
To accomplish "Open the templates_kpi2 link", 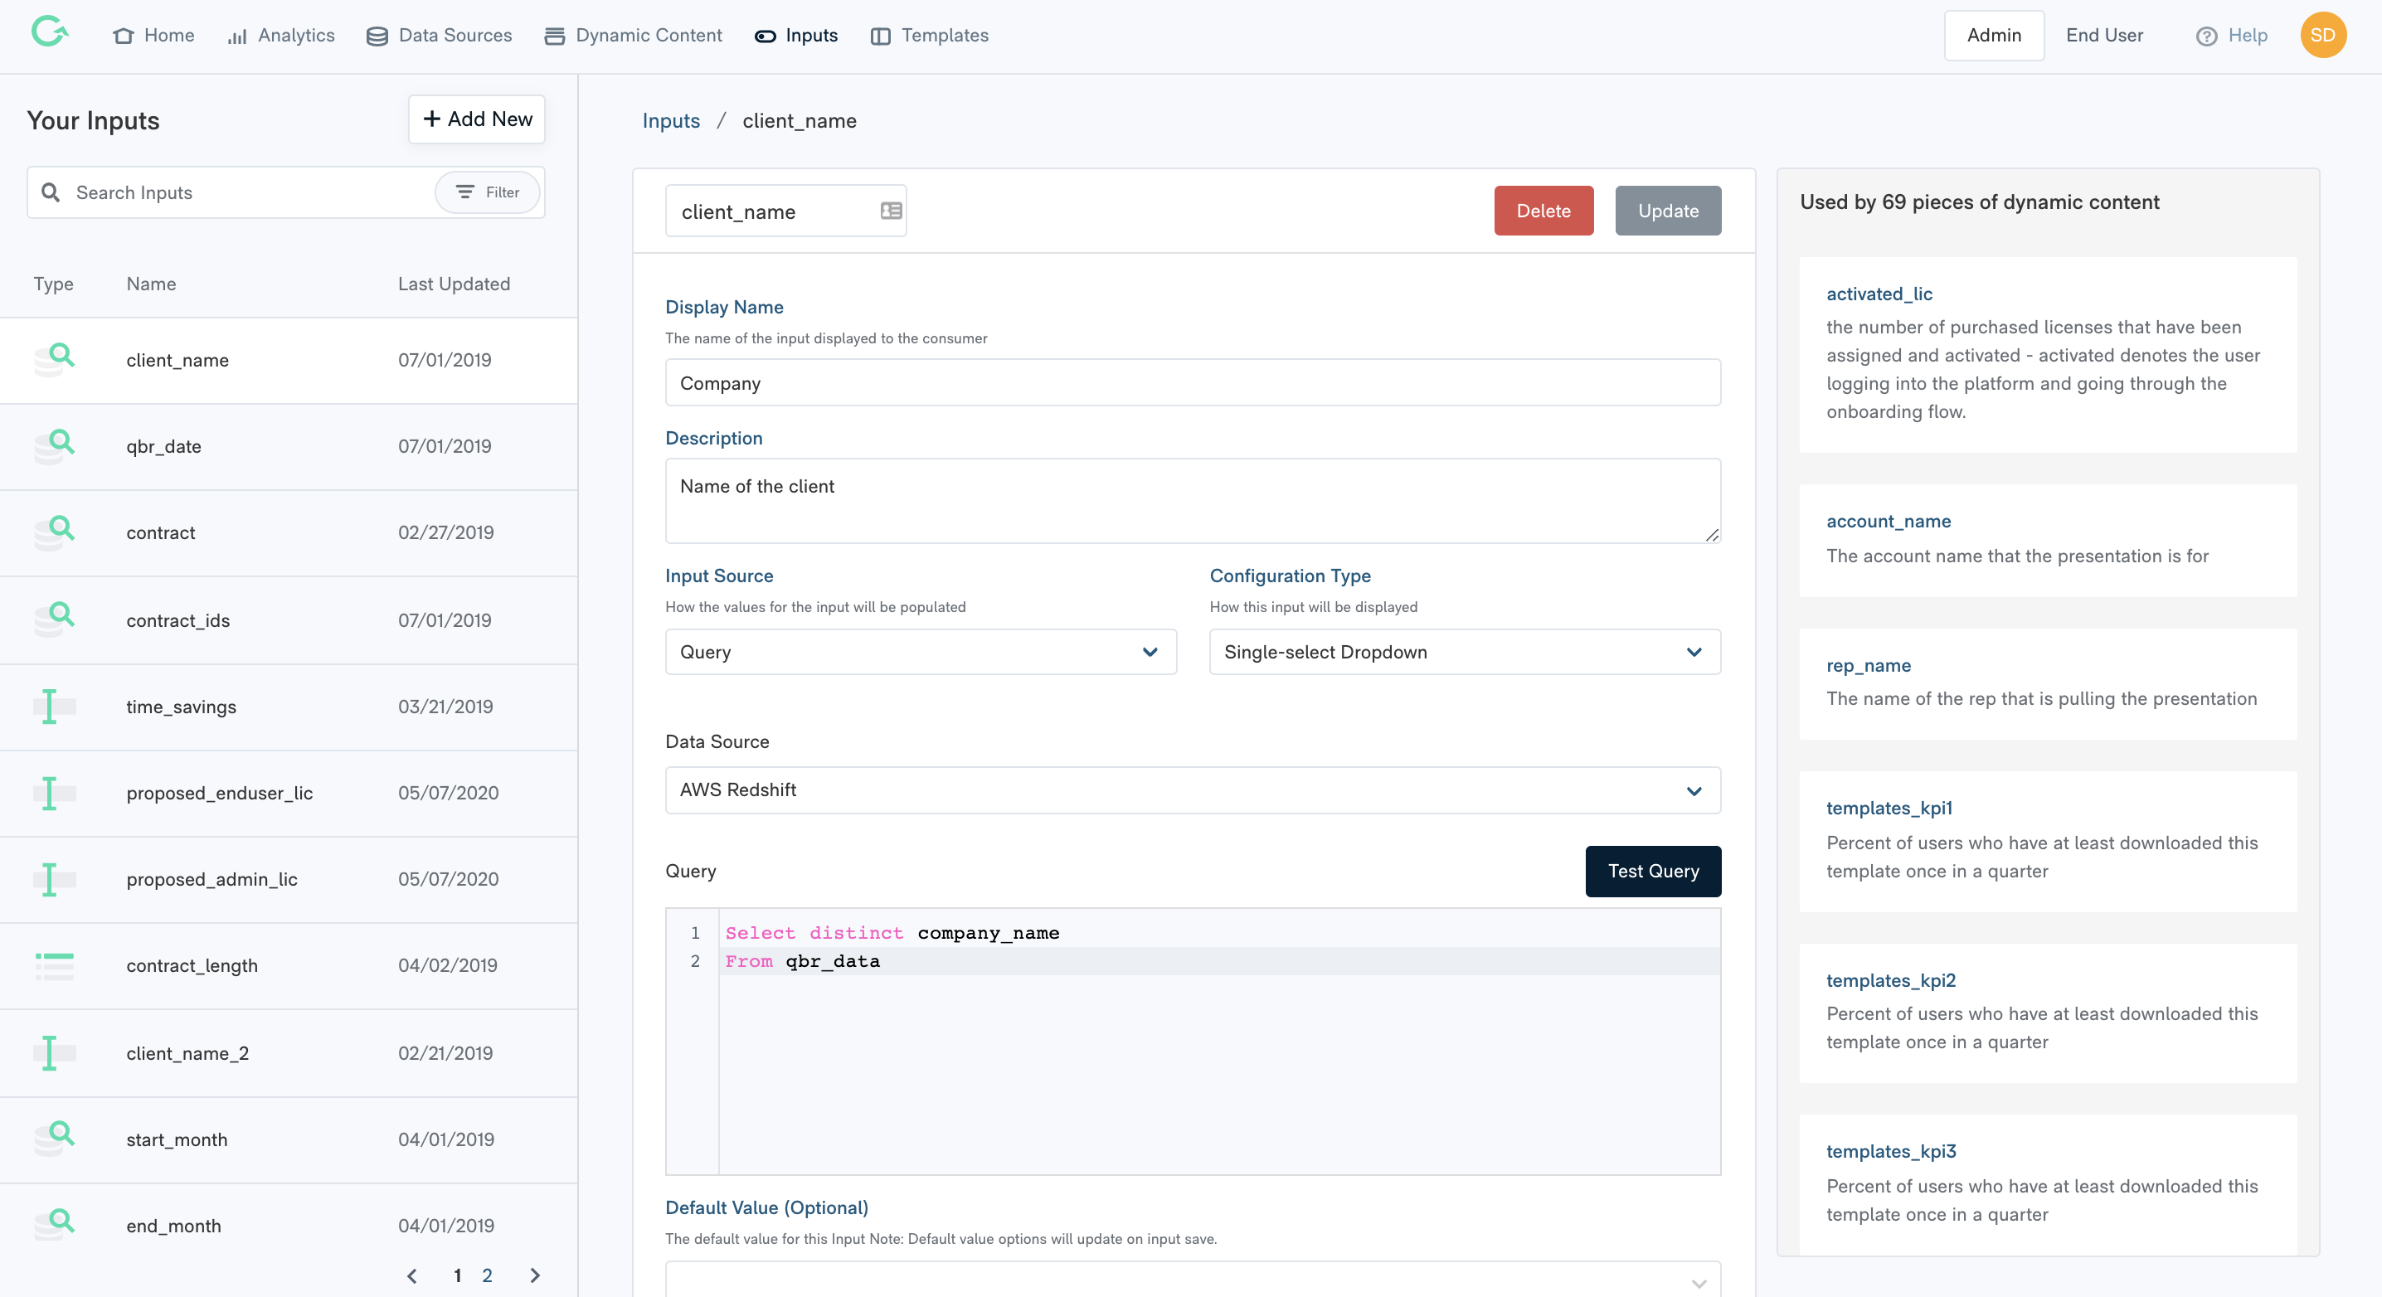I will coord(1891,980).
